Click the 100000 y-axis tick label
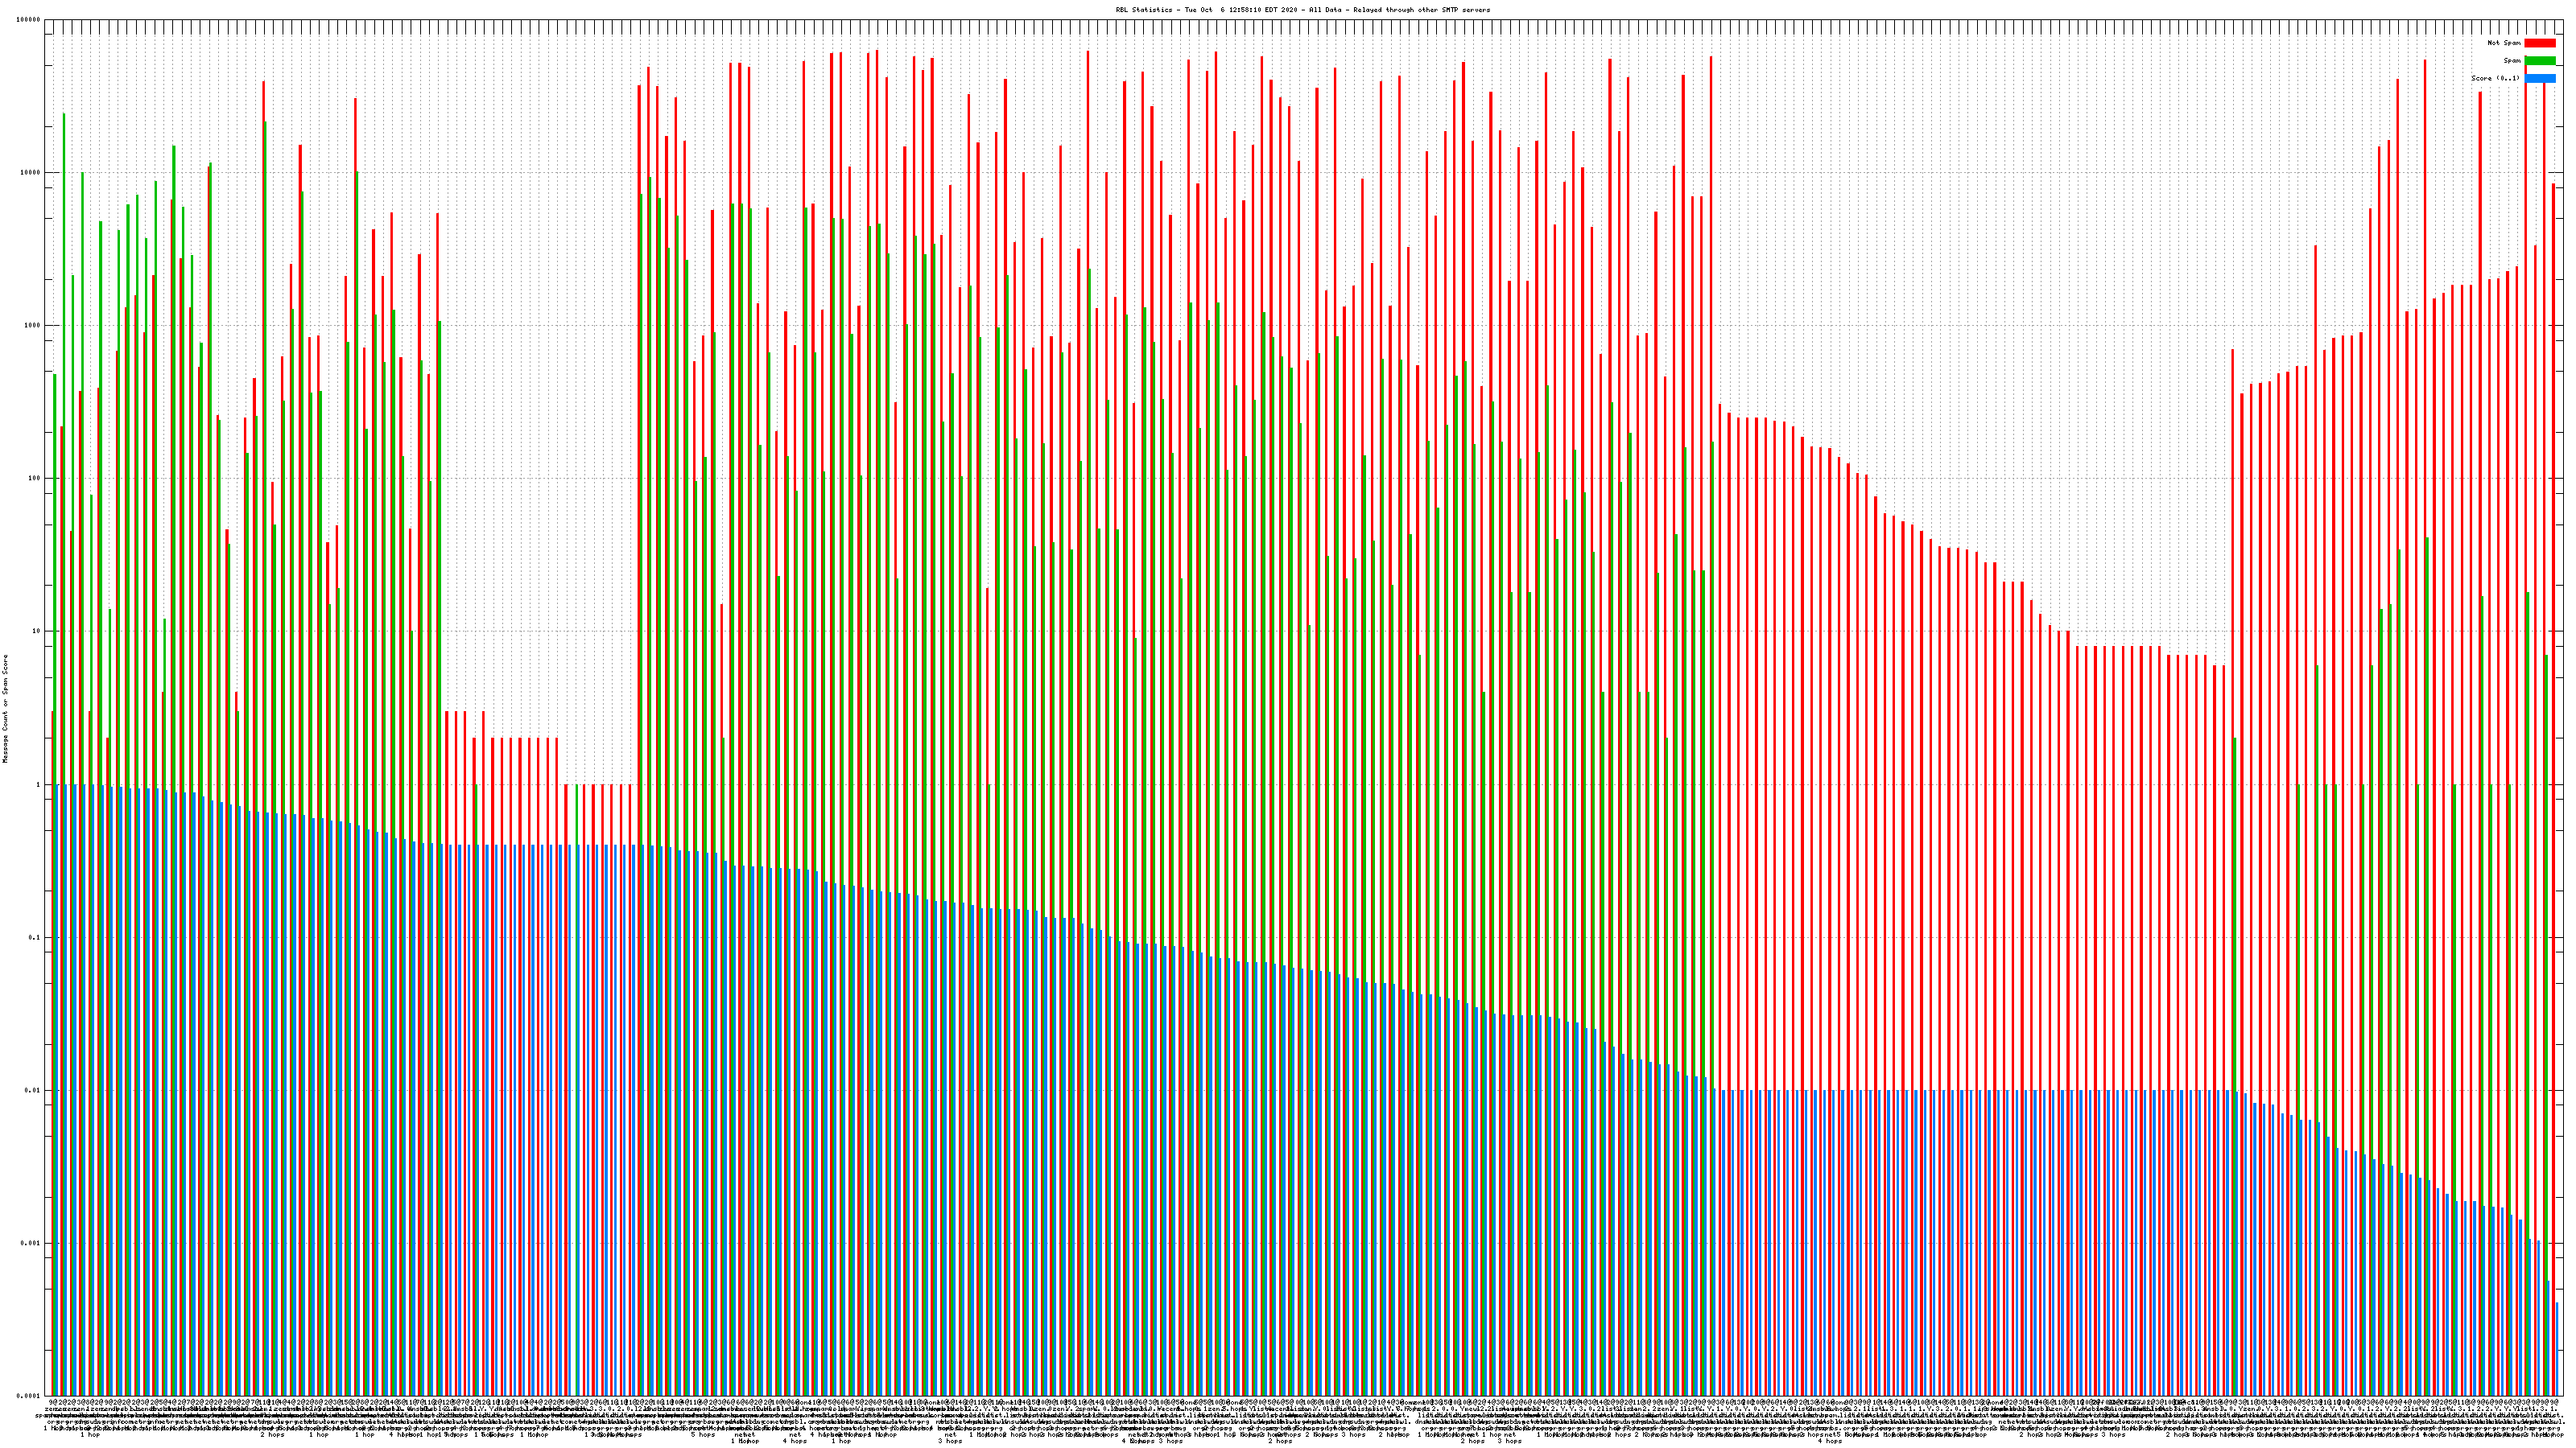 pos(29,20)
